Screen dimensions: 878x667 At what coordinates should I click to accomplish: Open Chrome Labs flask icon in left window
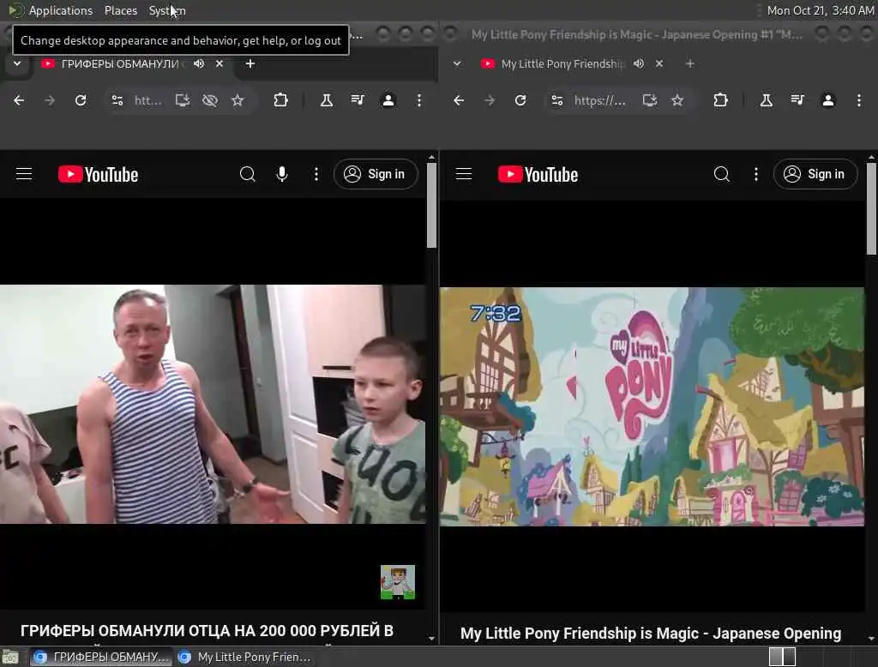[327, 100]
